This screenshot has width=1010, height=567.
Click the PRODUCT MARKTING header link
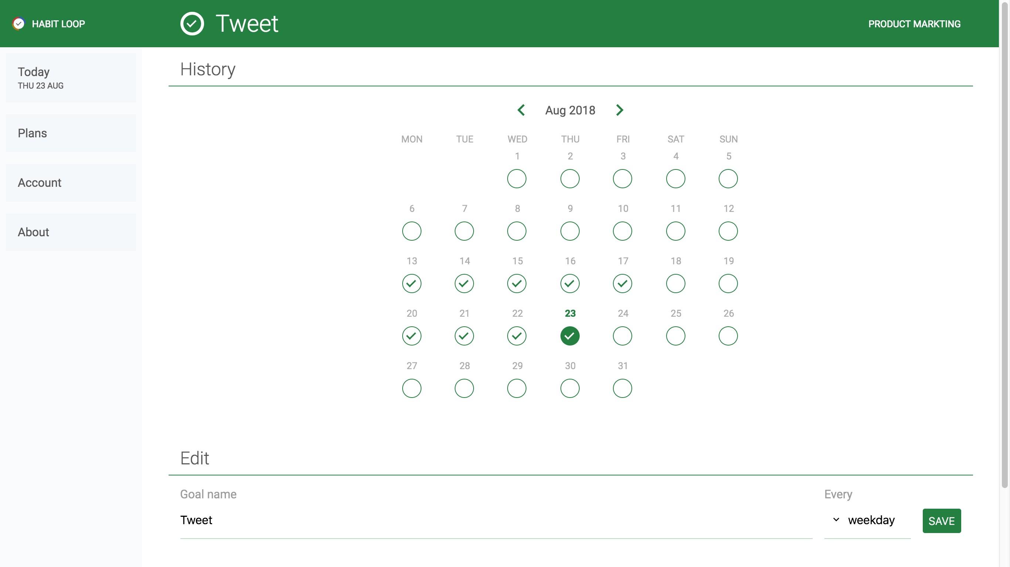pyautogui.click(x=914, y=24)
